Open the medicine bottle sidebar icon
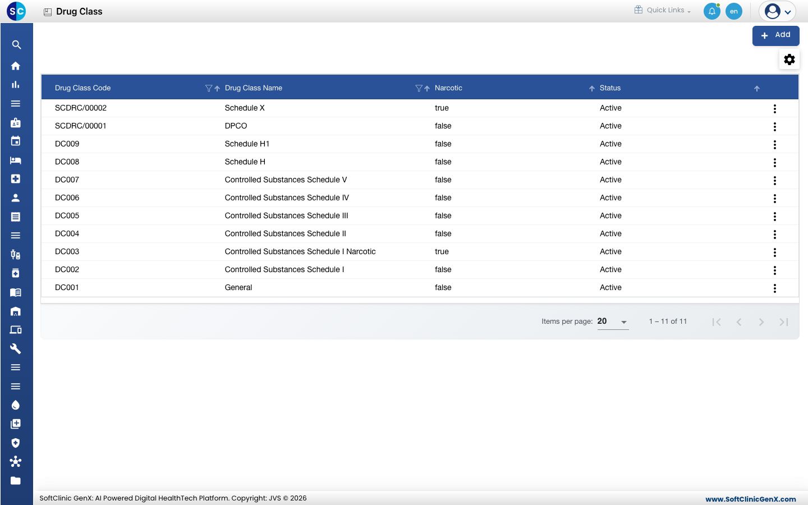The image size is (808, 505). click(x=16, y=273)
